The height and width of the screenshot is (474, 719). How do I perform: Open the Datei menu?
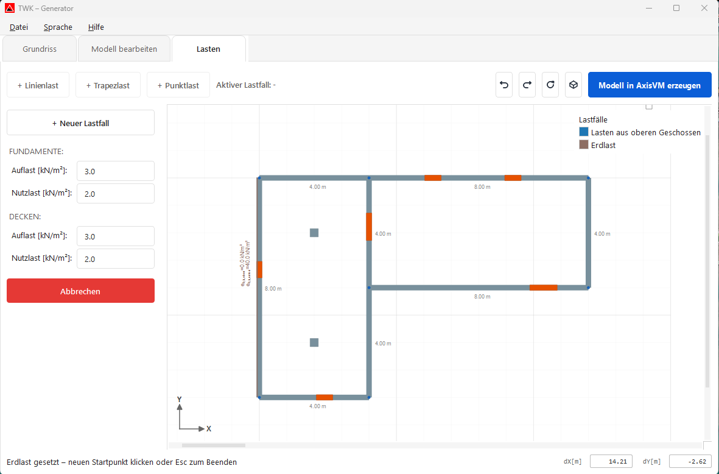point(19,27)
